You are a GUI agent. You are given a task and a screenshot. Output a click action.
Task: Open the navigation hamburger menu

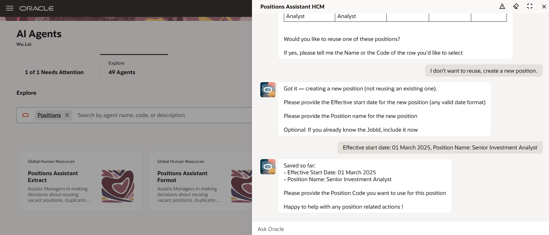tap(9, 8)
